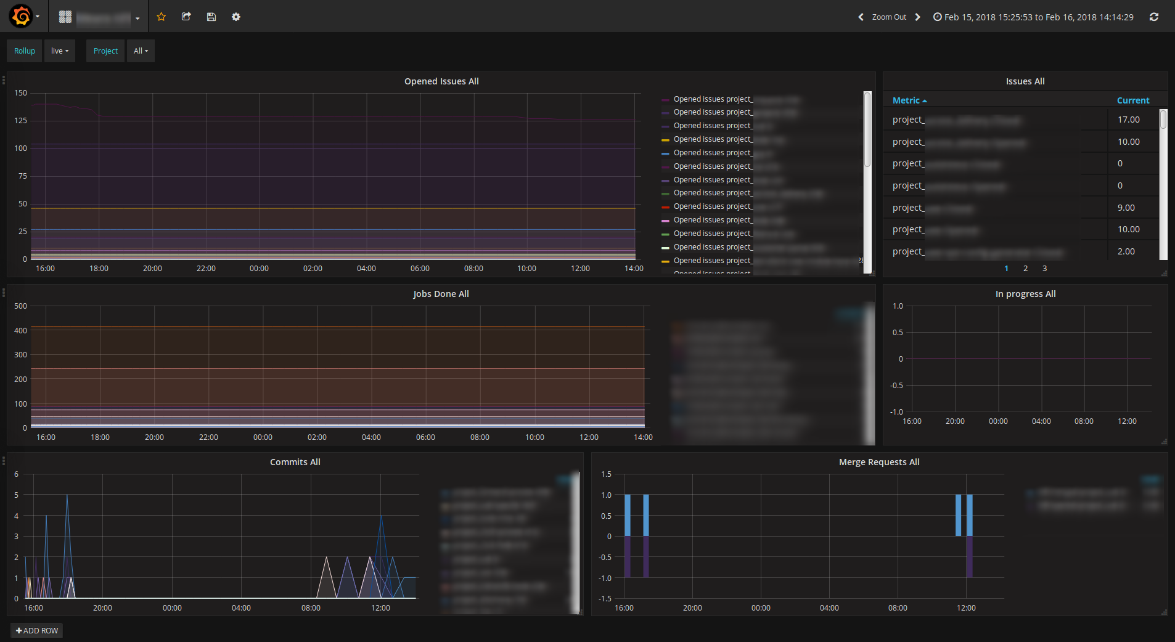This screenshot has height=642, width=1175.
Task: Open the first row handle menu
Action: [x=4, y=80]
